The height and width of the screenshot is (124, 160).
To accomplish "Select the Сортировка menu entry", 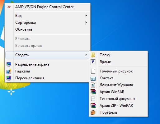I will point(48,22).
